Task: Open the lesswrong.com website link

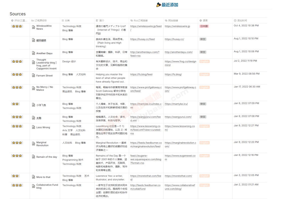Action: (180, 128)
